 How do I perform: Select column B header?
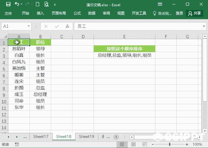[40, 37]
